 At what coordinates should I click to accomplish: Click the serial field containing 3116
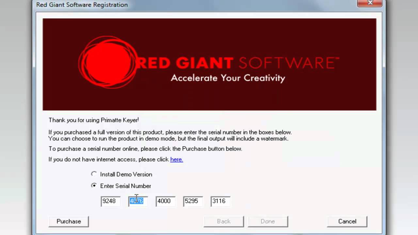tap(220, 201)
